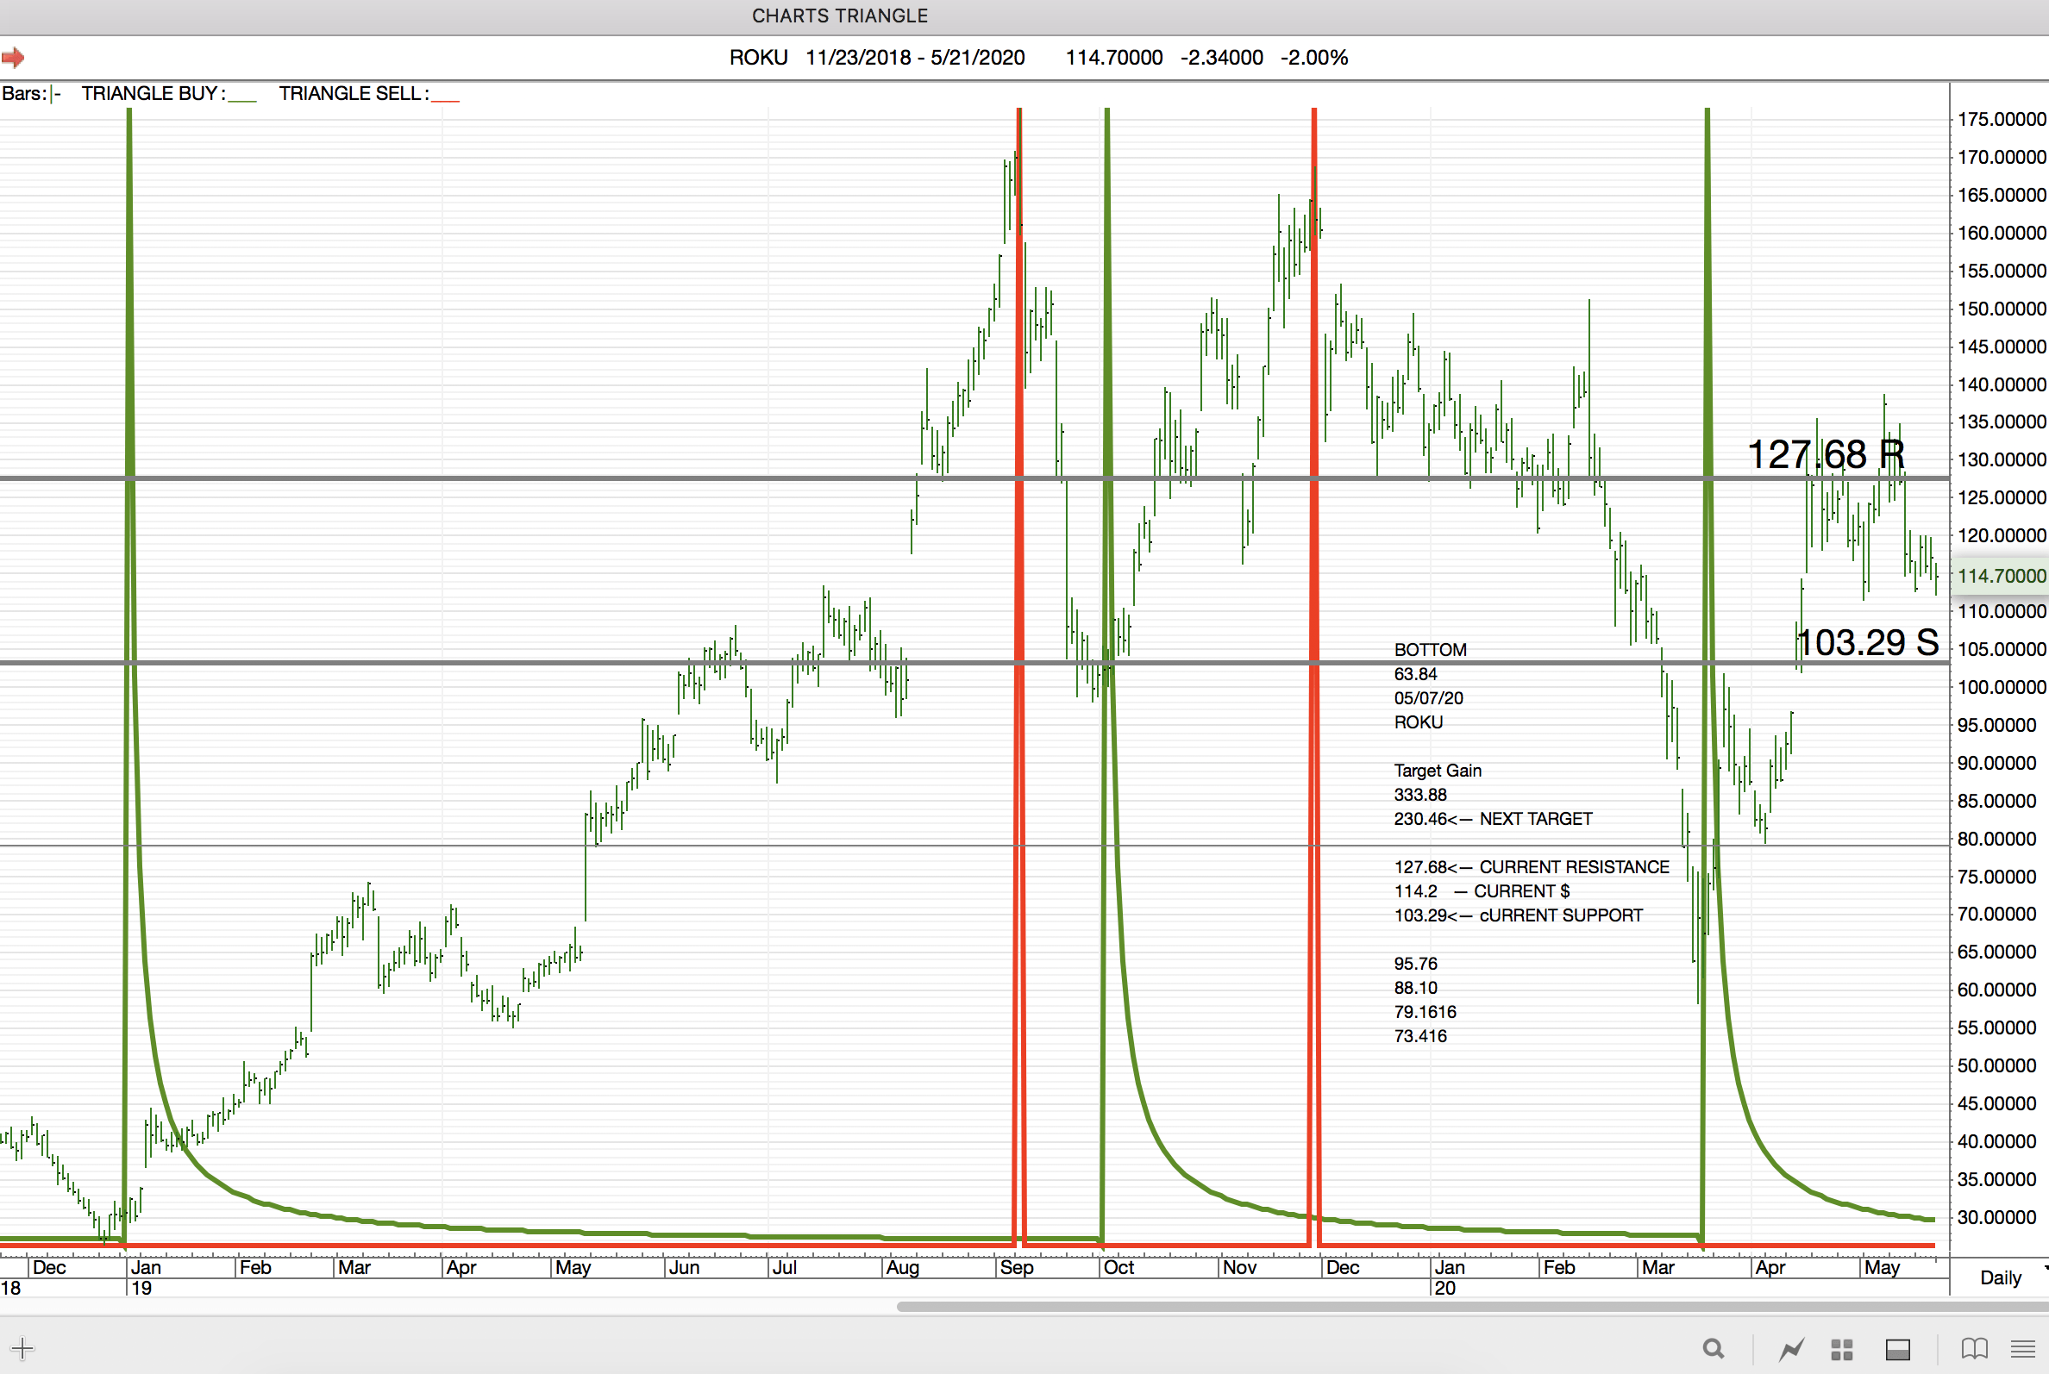Click the highlighted 114.70000 price tag on axis
Screen dimensions: 2049x1374
pos(2001,576)
